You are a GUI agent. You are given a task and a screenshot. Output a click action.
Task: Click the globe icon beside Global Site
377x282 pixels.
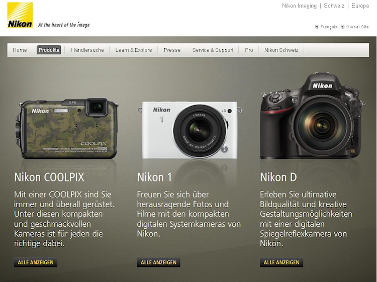coord(343,27)
